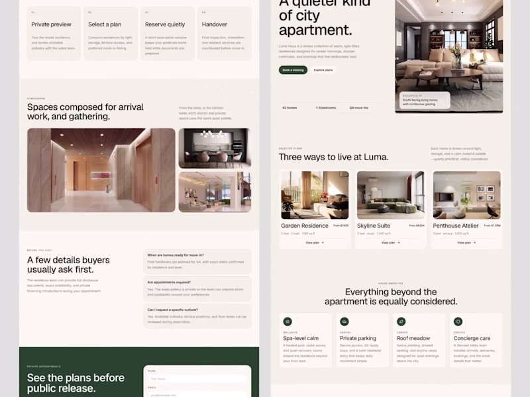Screen dimensions: 530x397
Task: Click 'Everything beyond the apartment' heading
Action: pos(391,296)
